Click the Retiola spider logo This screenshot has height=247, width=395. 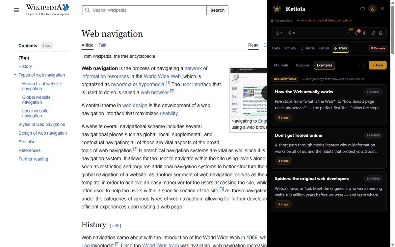click(277, 9)
